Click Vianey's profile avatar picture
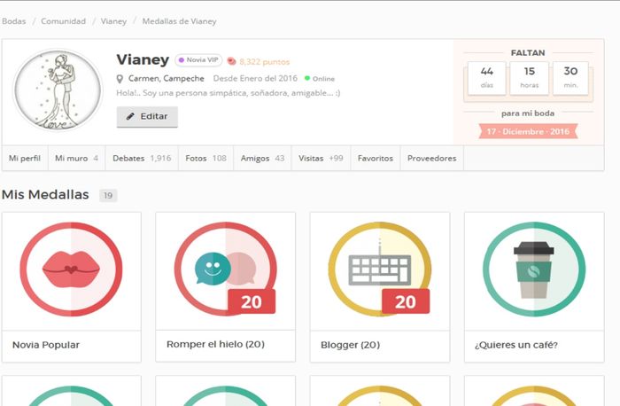This screenshot has height=406, width=620. click(54, 90)
